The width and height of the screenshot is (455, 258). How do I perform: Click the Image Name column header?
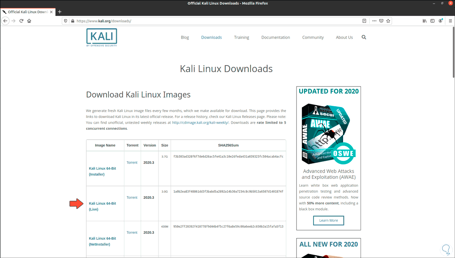[105, 145]
